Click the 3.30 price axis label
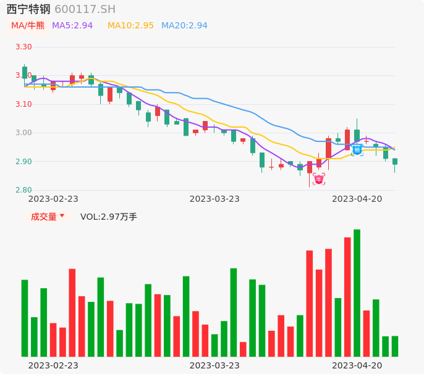Screen dimensions: 424x374 coord(23,47)
